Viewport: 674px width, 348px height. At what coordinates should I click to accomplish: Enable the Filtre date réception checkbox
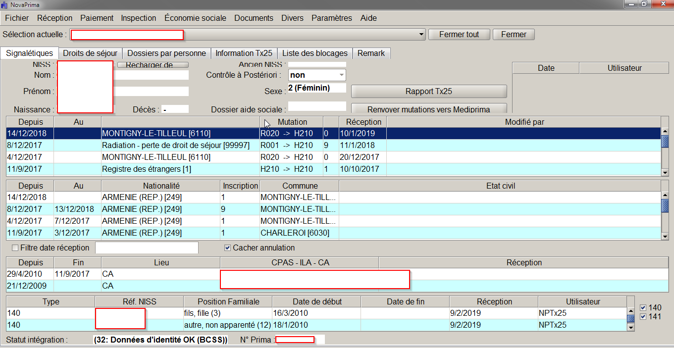click(x=15, y=248)
